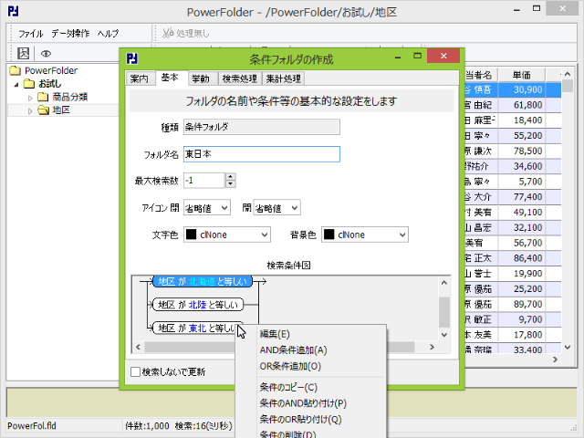Choose 編集(E) from context menu
Viewport: 584px width, 438px height.
click(x=275, y=334)
